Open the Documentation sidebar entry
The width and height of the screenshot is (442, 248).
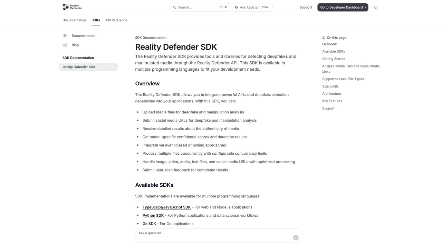tap(88, 36)
